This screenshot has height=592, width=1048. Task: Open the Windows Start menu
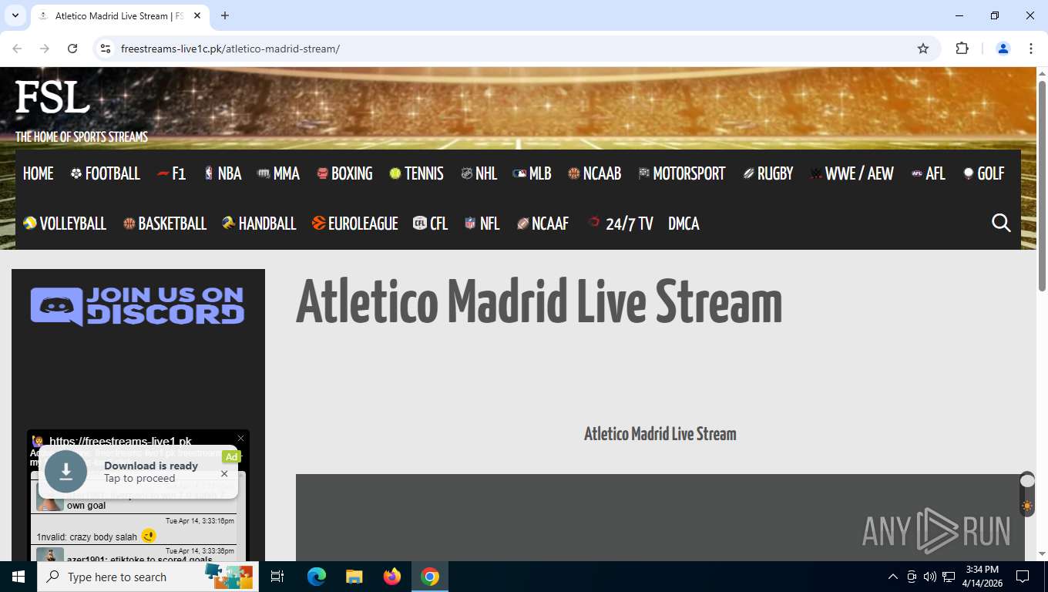[x=18, y=577]
